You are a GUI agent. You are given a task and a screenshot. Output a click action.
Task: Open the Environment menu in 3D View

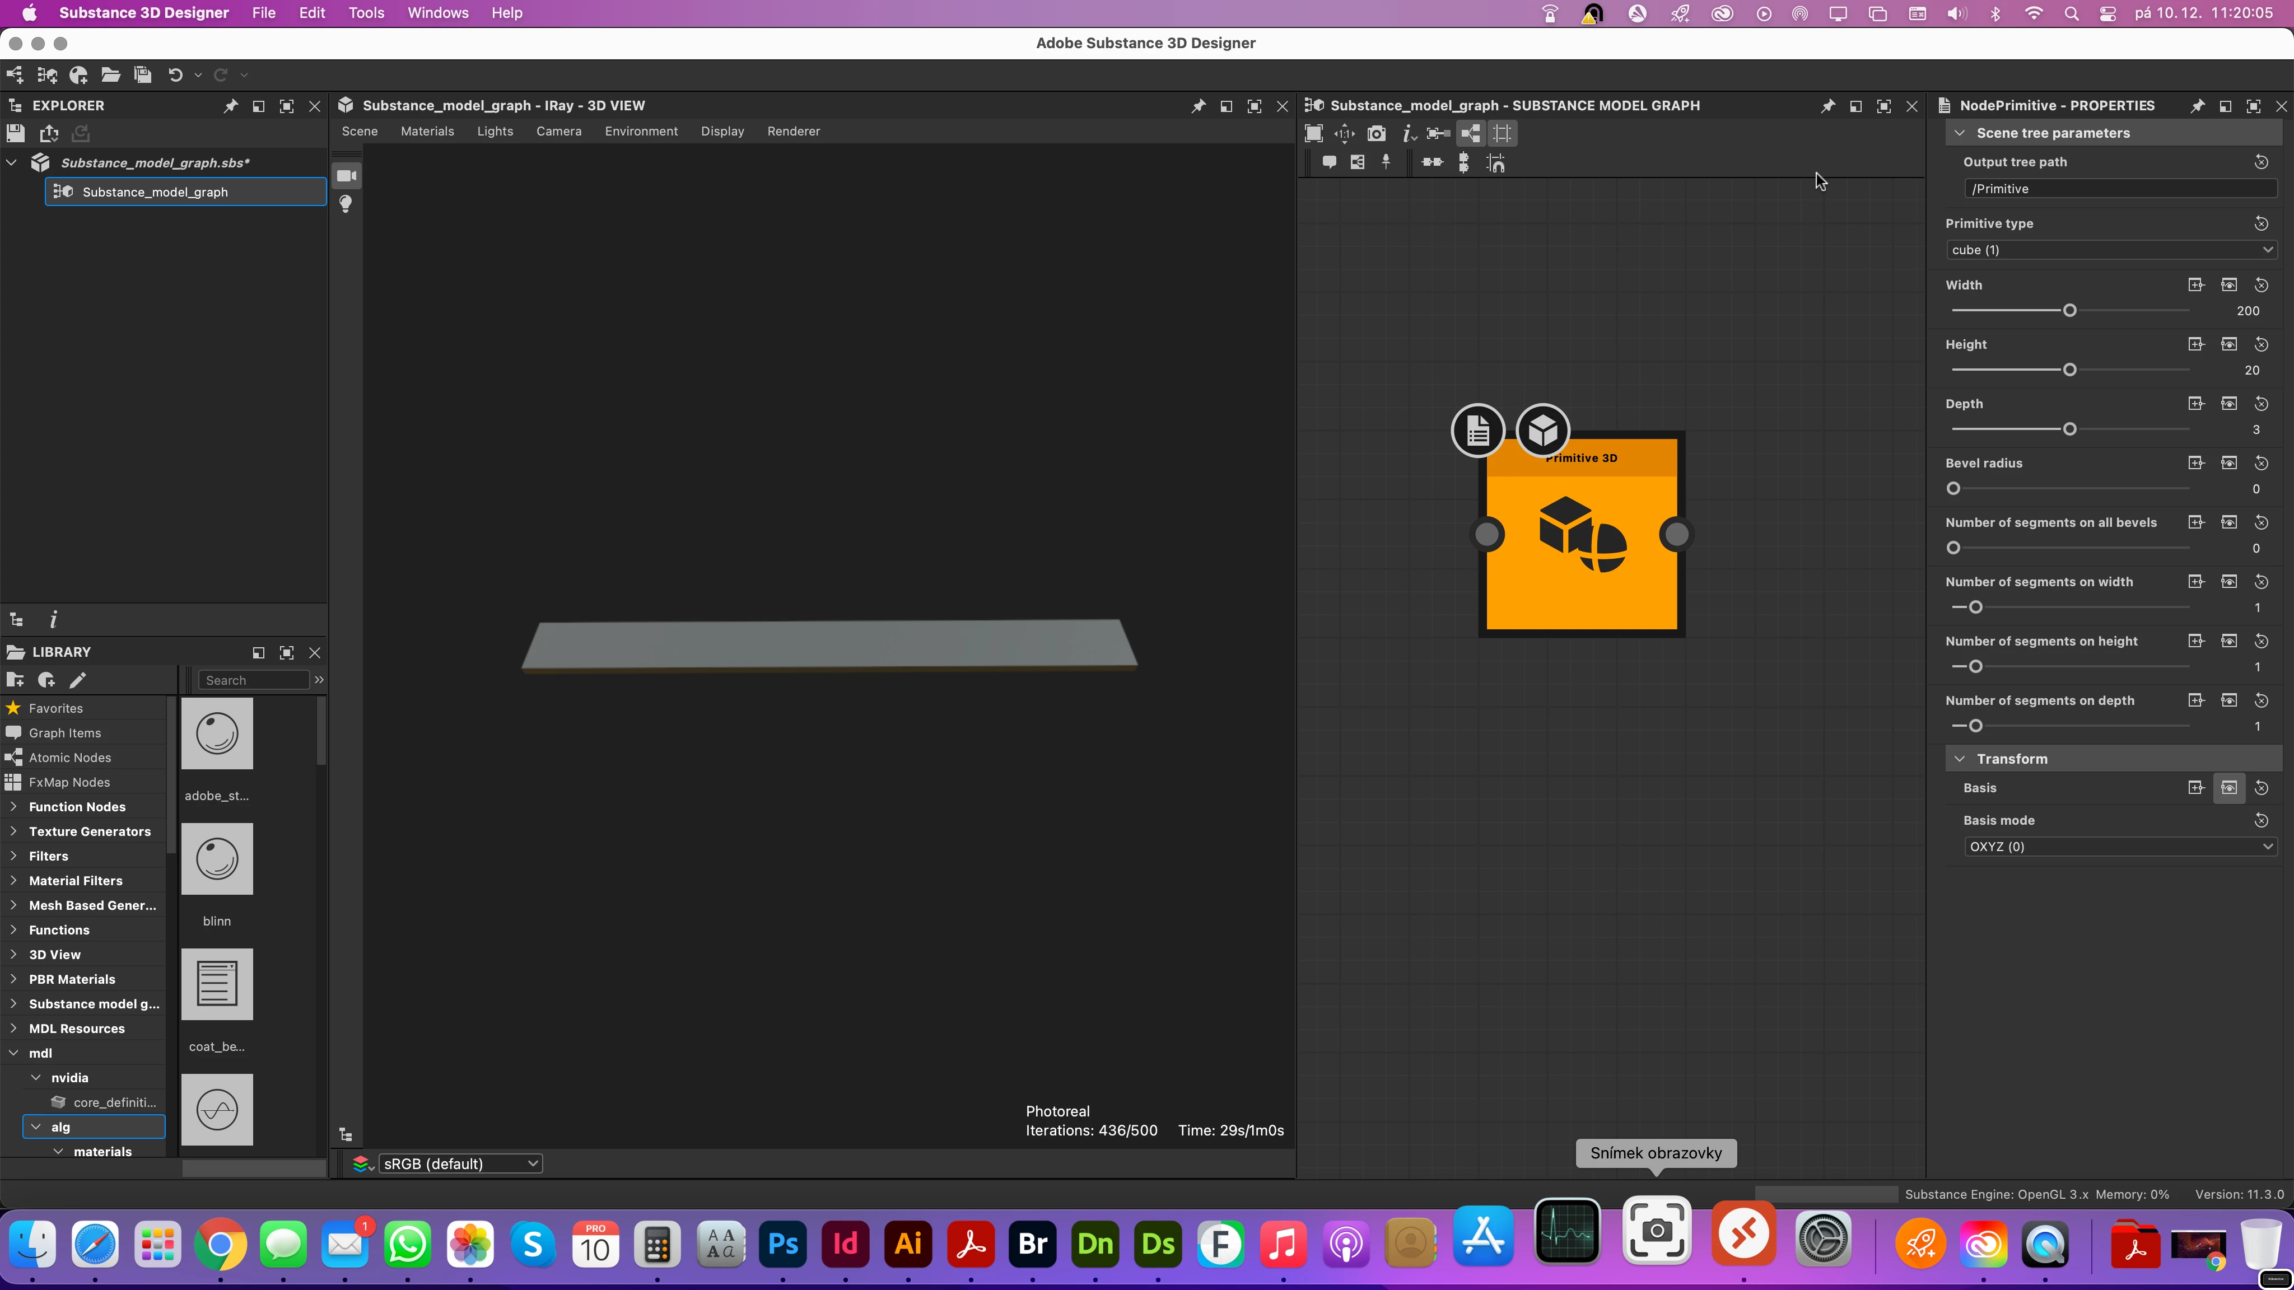point(640,131)
